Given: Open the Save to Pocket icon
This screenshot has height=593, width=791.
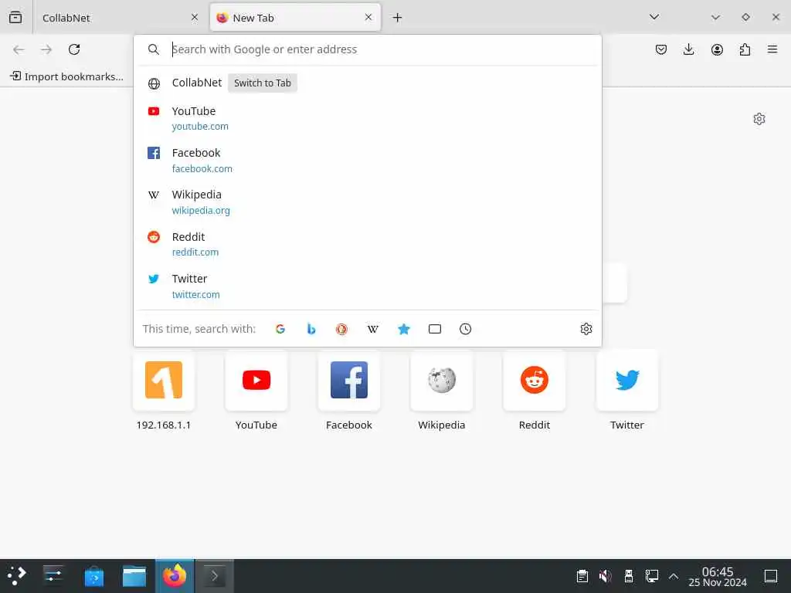Looking at the screenshot, I should pyautogui.click(x=661, y=49).
